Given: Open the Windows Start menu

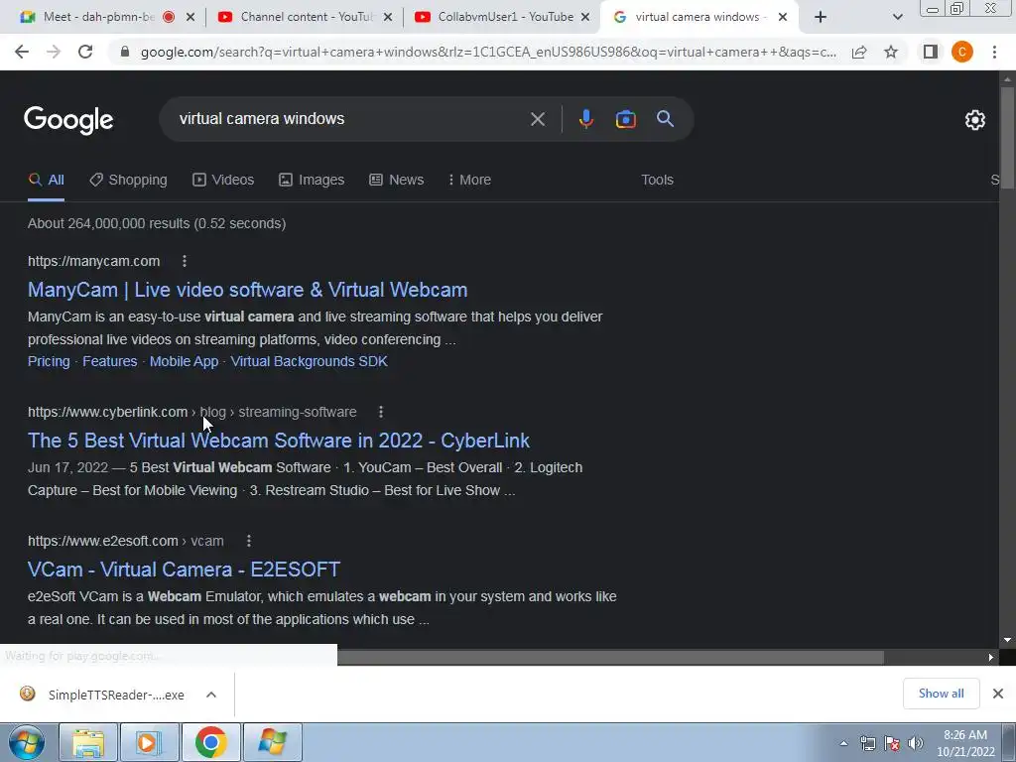Looking at the screenshot, I should point(27,742).
